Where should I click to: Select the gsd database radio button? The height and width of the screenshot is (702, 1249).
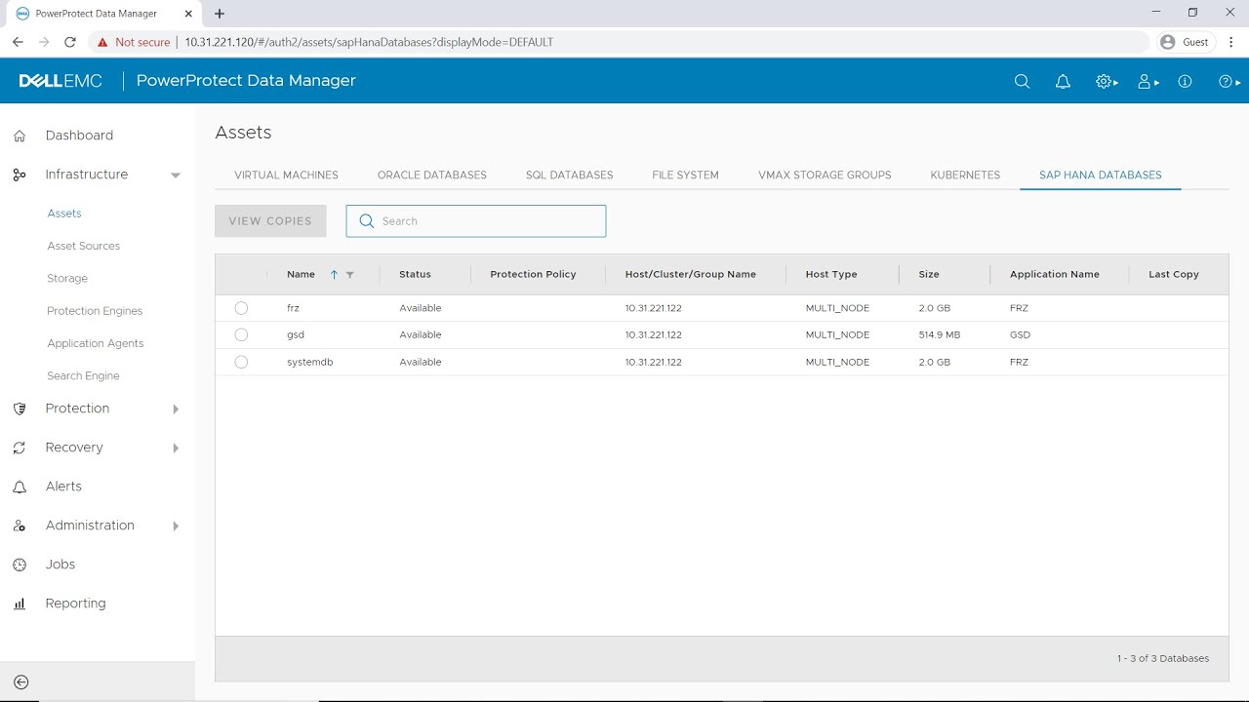pos(241,334)
